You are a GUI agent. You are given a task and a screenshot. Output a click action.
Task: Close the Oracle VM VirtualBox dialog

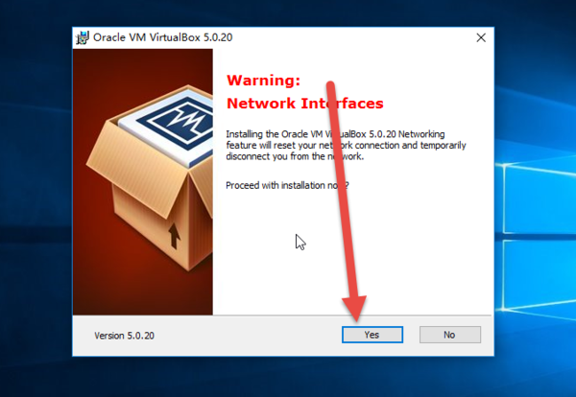481,37
